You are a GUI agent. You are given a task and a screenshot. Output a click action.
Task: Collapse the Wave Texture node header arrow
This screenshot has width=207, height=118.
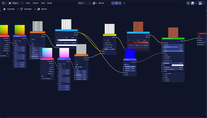[31, 32]
